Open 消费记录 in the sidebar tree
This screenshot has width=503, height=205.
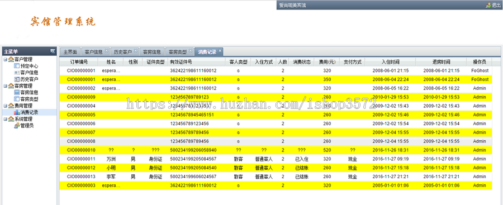pos(29,112)
